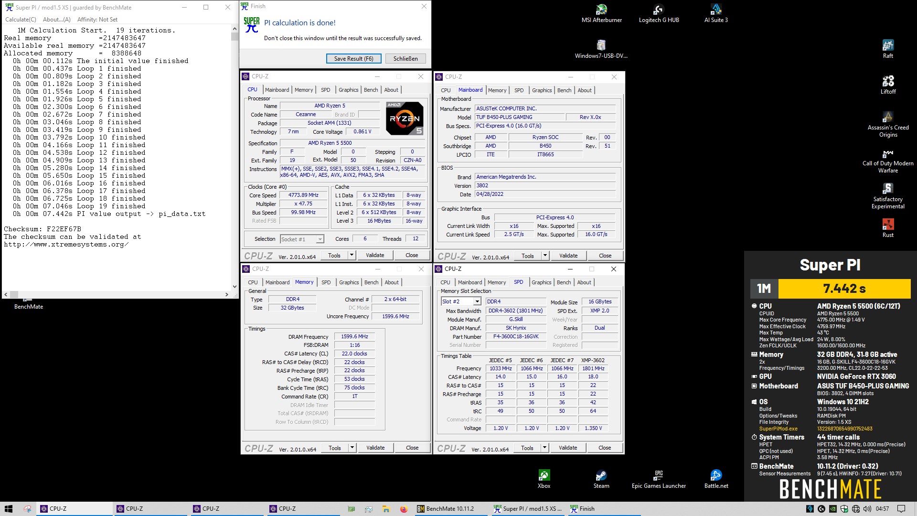917x516 pixels.
Task: Open Firefox from taskbar
Action: click(404, 509)
